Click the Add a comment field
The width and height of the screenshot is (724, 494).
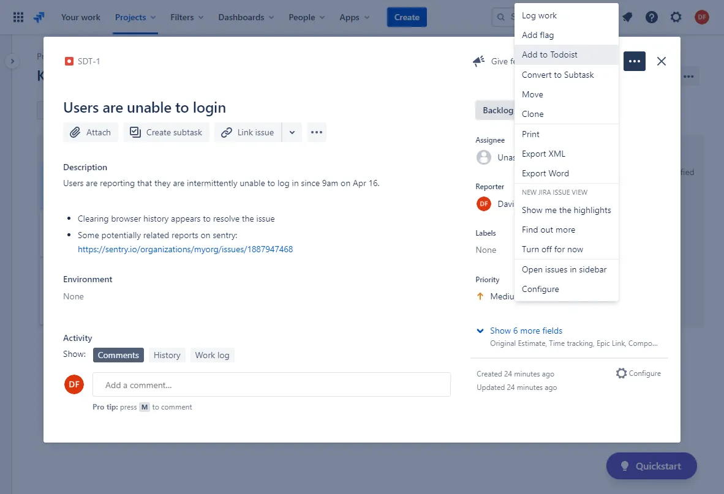point(271,384)
